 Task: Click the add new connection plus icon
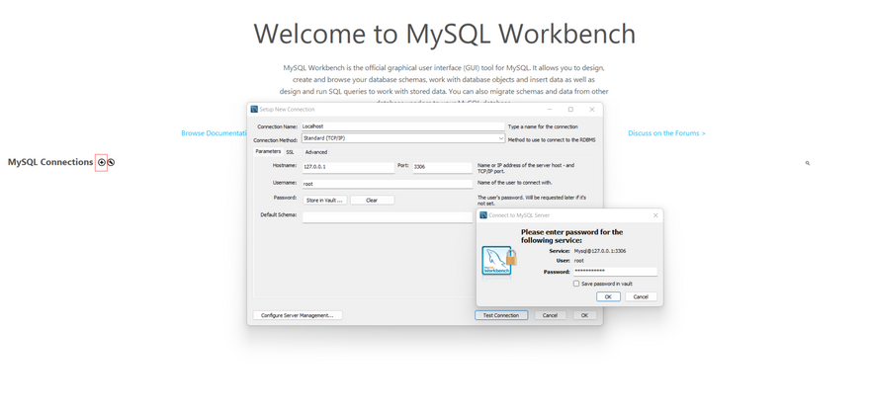point(101,162)
